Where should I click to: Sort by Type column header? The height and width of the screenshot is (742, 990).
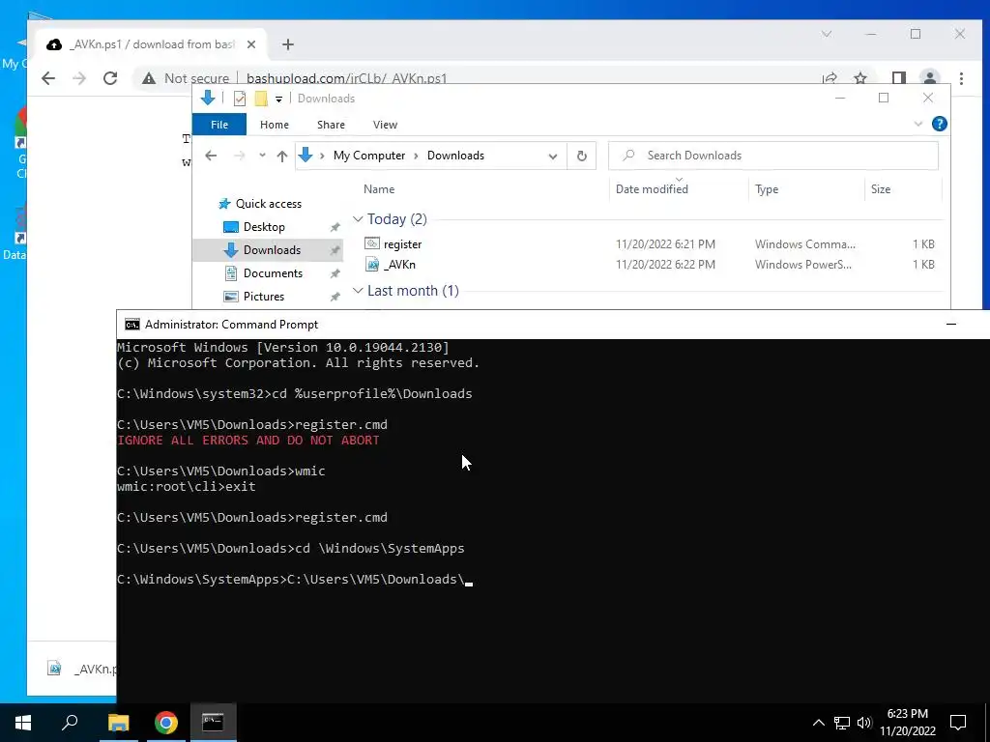pyautogui.click(x=767, y=189)
